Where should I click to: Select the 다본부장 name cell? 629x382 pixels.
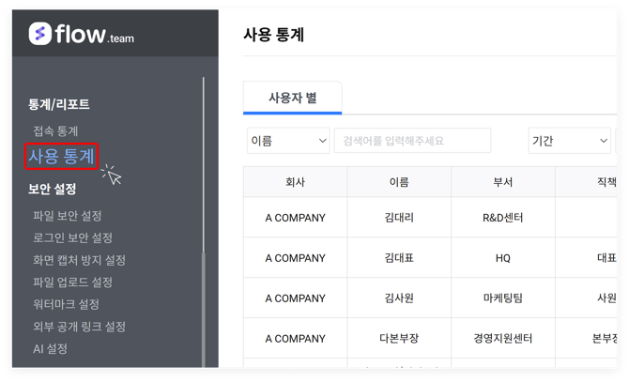(398, 338)
